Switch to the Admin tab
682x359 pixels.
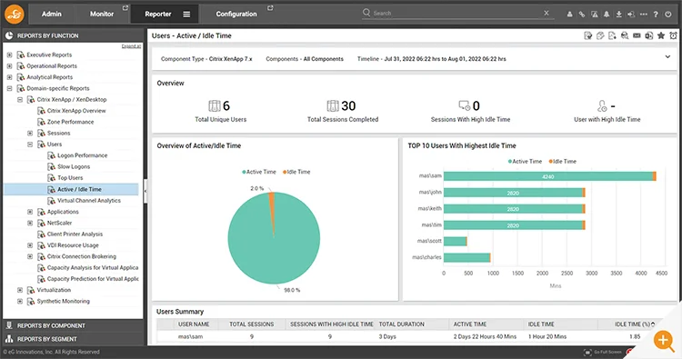51,14
